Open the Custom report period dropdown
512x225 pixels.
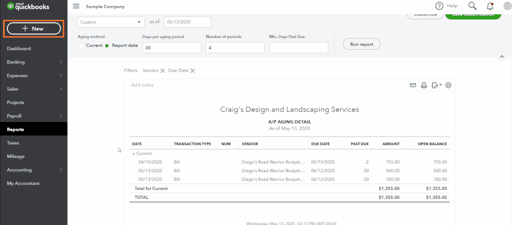(111, 22)
